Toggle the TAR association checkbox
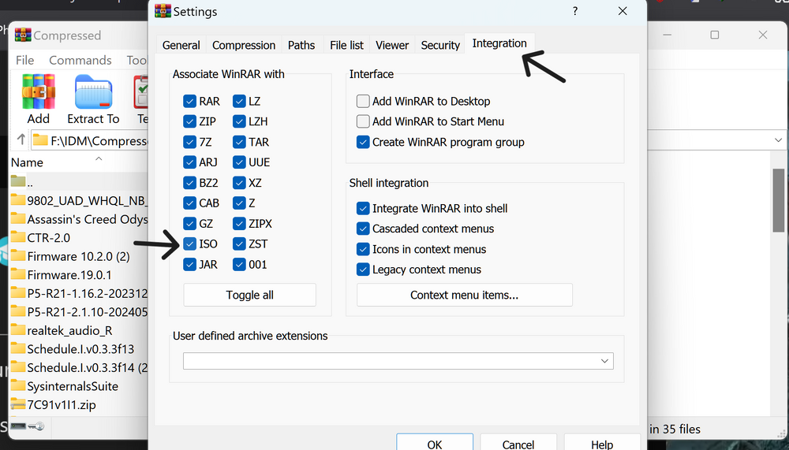 (x=239, y=142)
